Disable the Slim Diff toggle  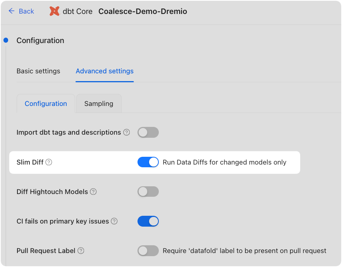tap(148, 162)
